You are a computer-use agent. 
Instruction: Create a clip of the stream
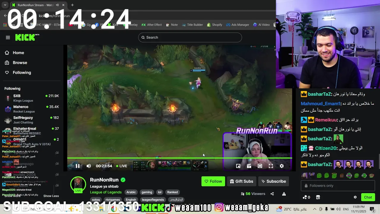249,166
